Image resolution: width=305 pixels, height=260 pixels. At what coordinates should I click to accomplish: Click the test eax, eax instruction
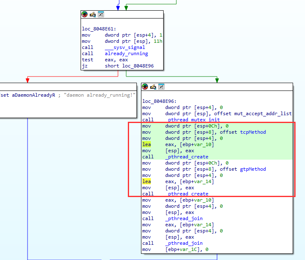[104, 60]
